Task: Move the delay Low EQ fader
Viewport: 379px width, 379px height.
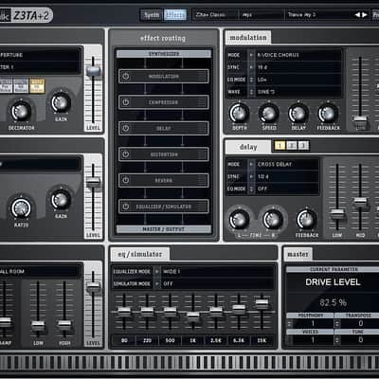Action: point(337,213)
